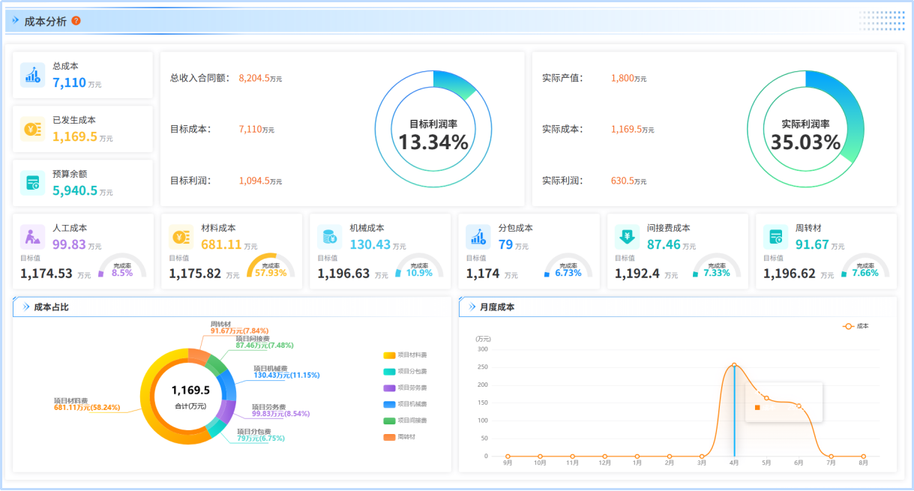Click the 人工成本 目标值 1,174.53
This screenshot has height=491, width=914.
[x=46, y=274]
